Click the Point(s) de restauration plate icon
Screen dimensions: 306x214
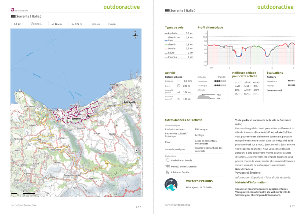[x=167, y=166]
